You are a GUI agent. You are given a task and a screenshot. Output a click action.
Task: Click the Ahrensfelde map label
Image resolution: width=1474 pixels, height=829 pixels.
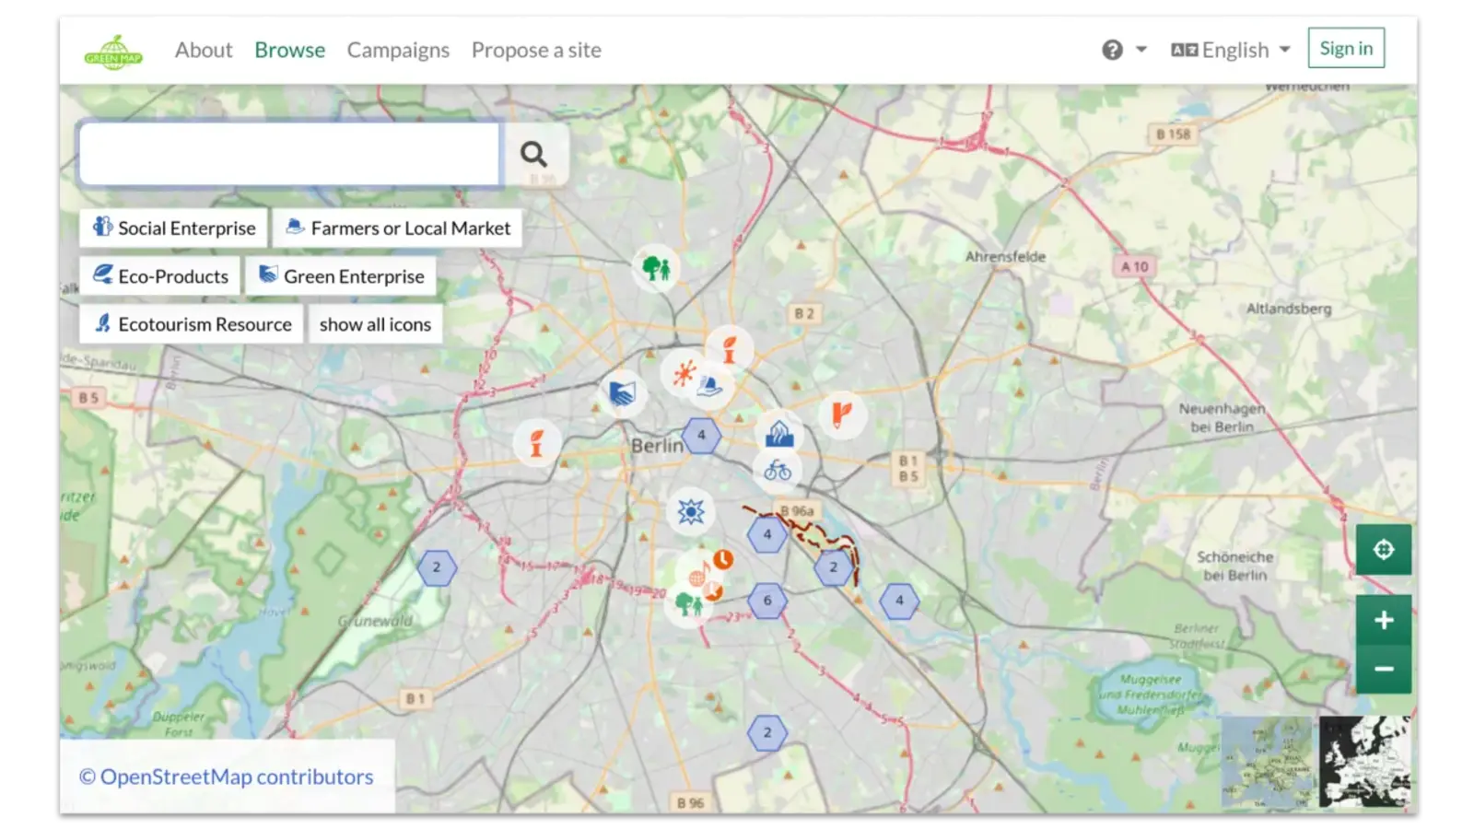(1005, 257)
